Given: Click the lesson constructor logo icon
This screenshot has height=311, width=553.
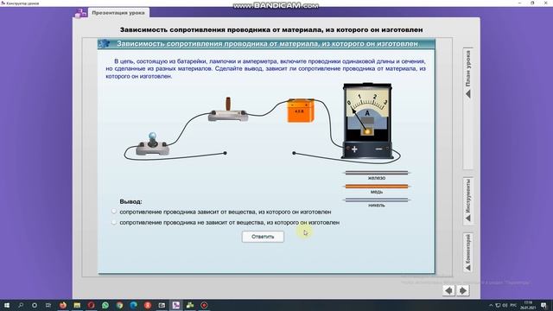Looking at the screenshot, I should (80, 13).
